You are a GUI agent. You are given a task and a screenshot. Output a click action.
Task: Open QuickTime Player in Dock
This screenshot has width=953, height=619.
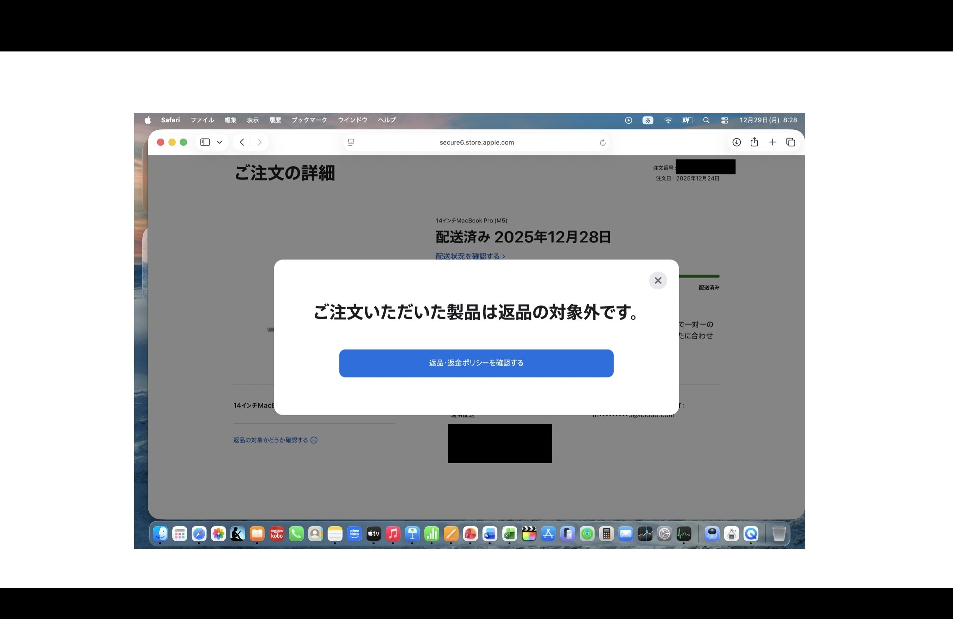coord(751,534)
